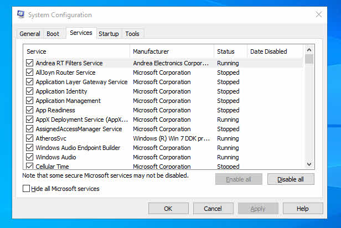
Task: Check Hide all Microsoft services
Action: point(27,189)
